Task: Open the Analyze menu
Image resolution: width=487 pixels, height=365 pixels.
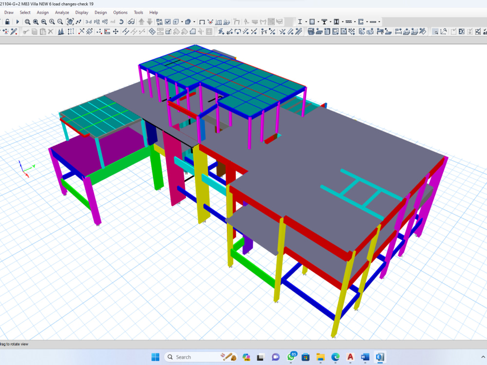Action: [62, 12]
